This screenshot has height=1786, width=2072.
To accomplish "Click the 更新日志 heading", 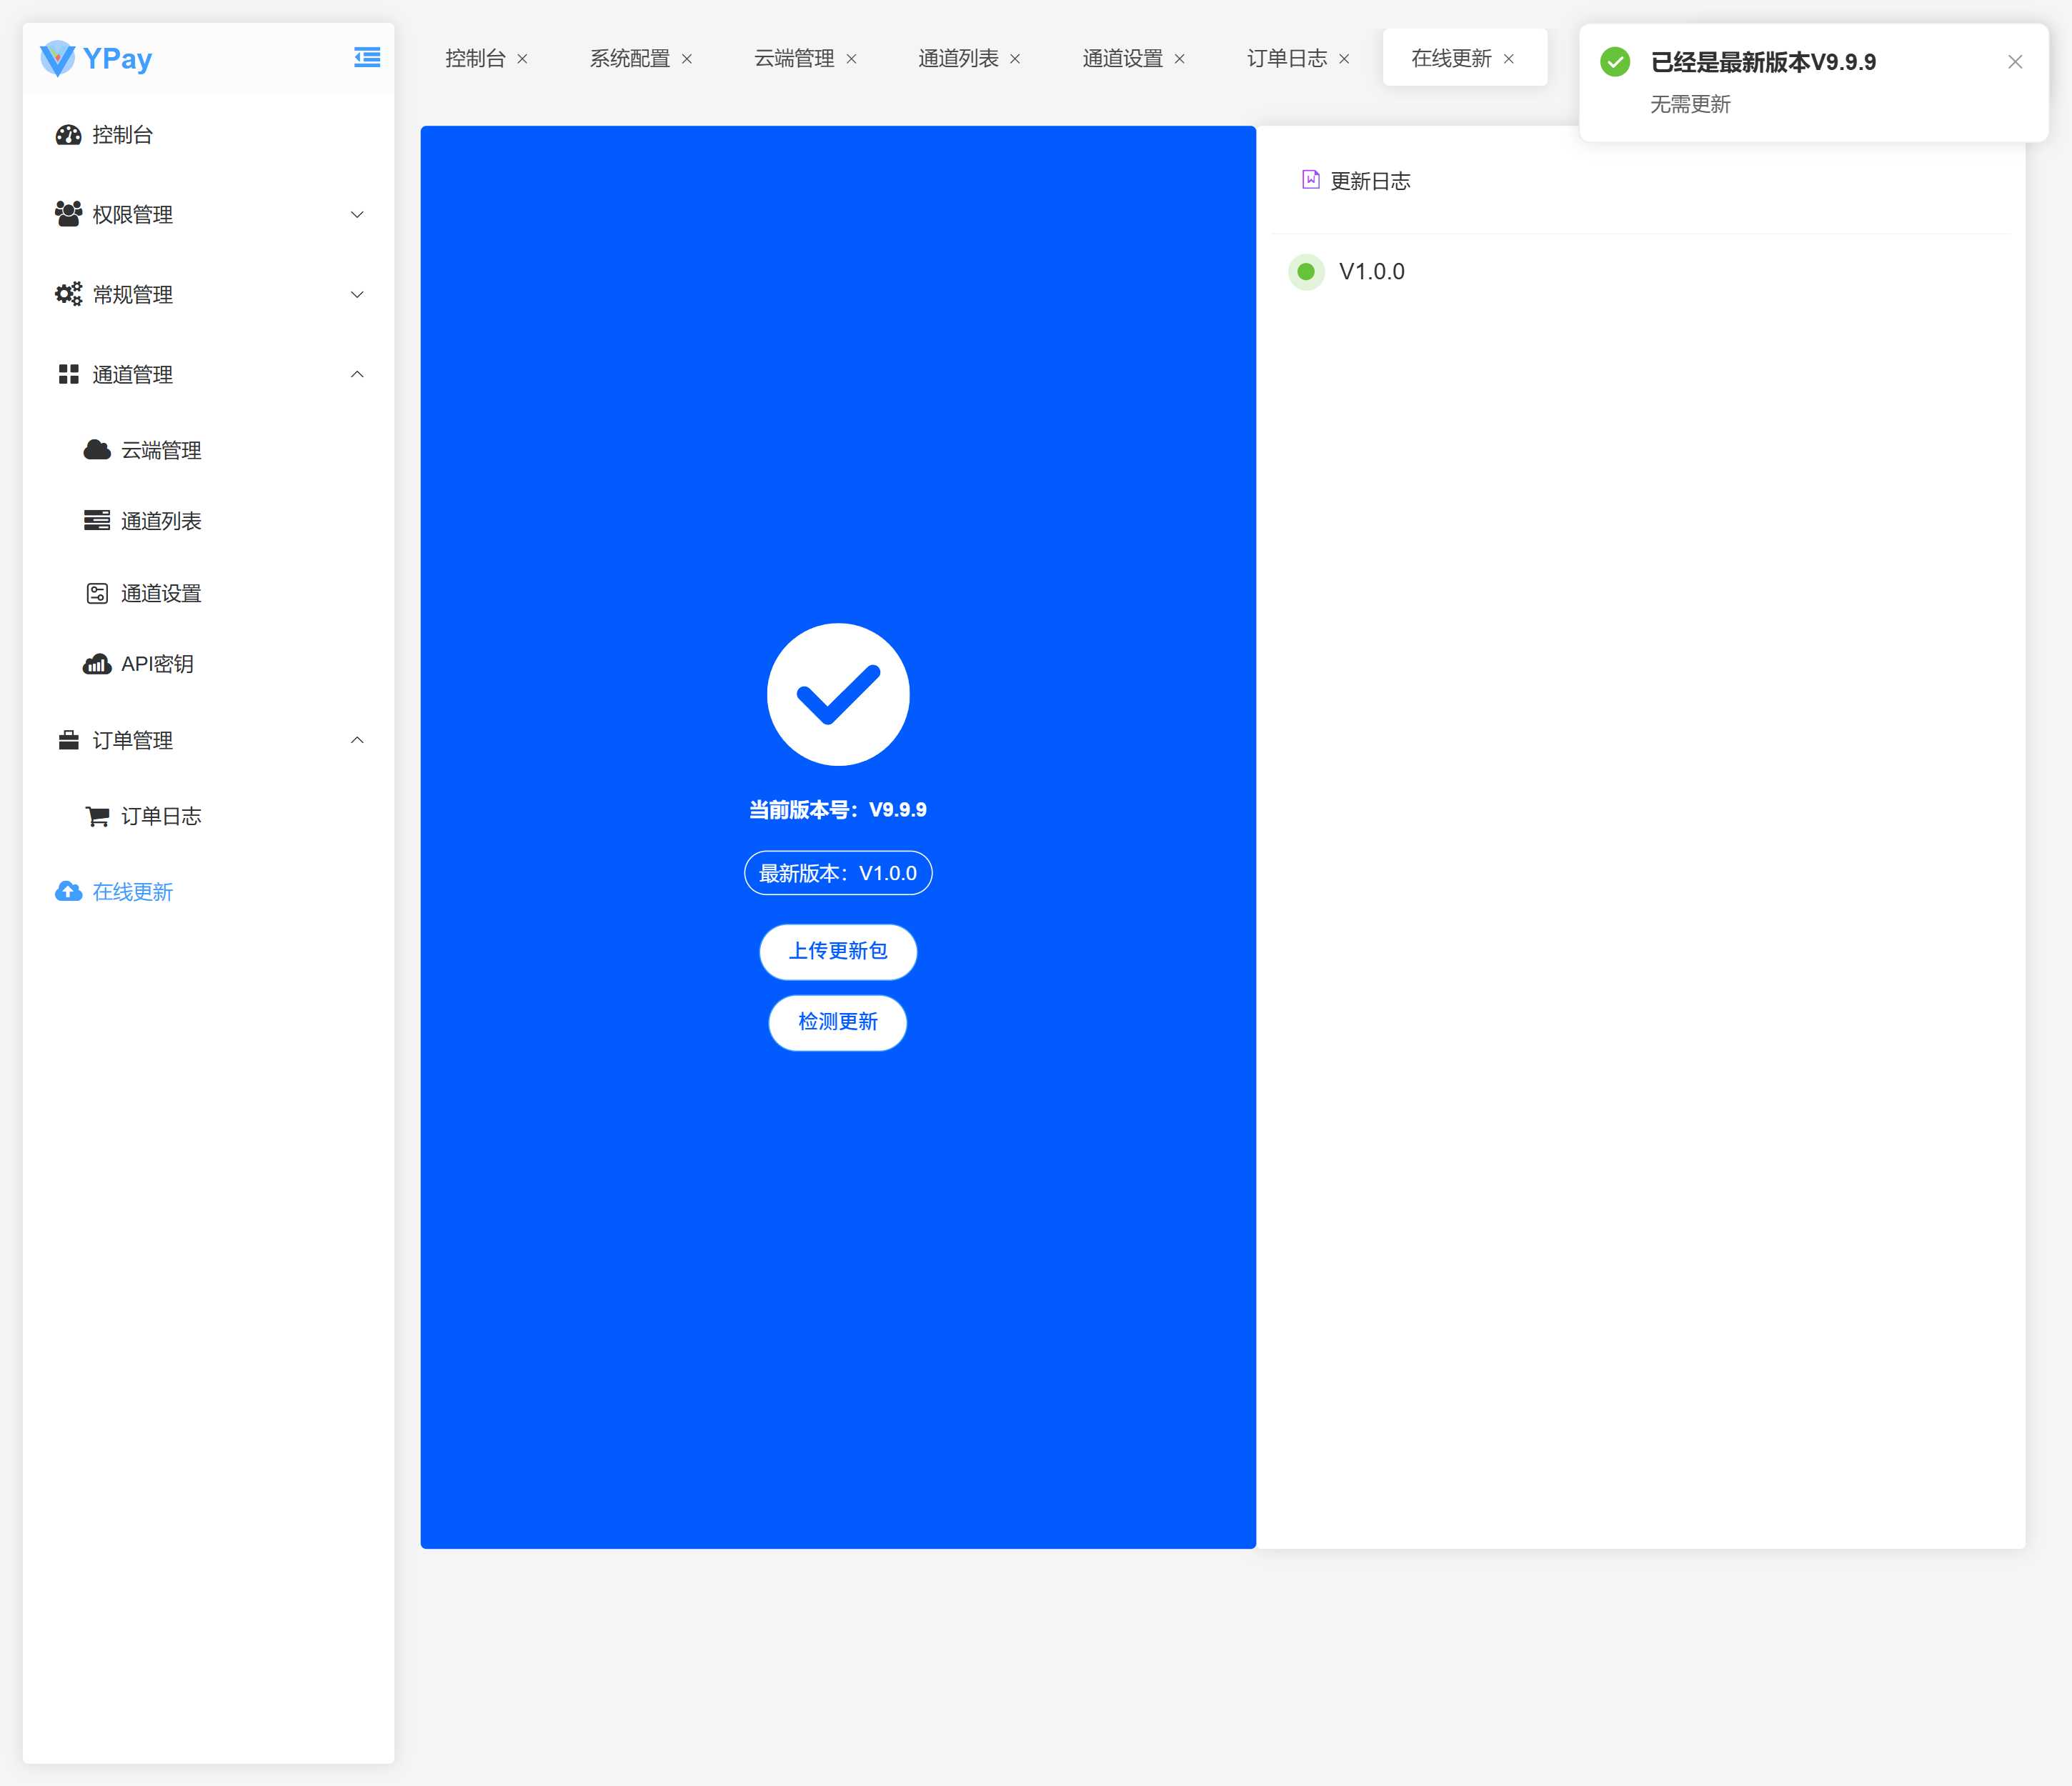I will click(x=1370, y=181).
